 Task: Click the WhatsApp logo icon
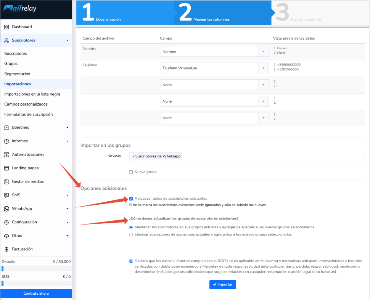[6, 209]
